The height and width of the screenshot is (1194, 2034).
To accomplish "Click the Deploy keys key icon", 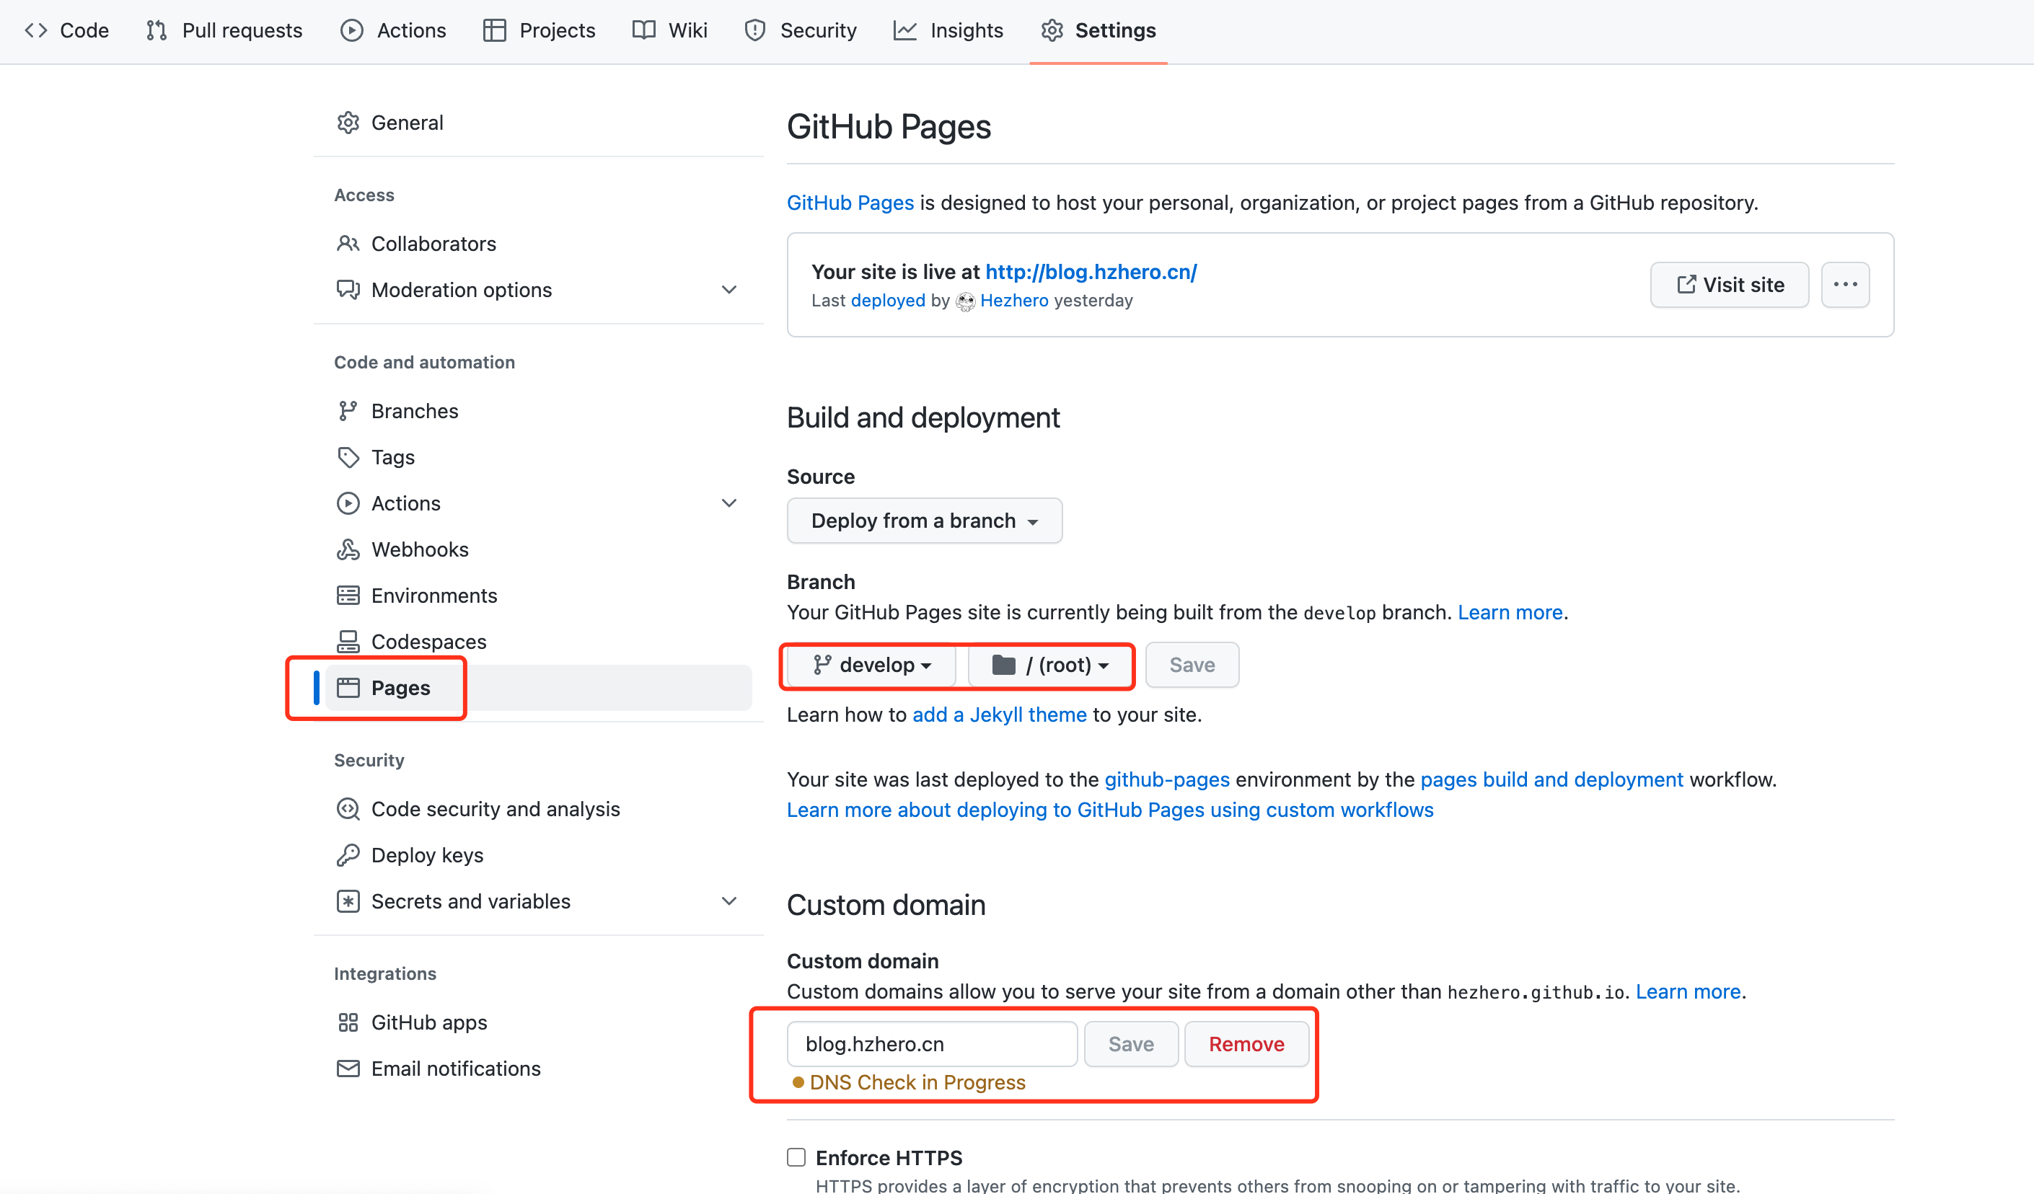I will (348, 855).
